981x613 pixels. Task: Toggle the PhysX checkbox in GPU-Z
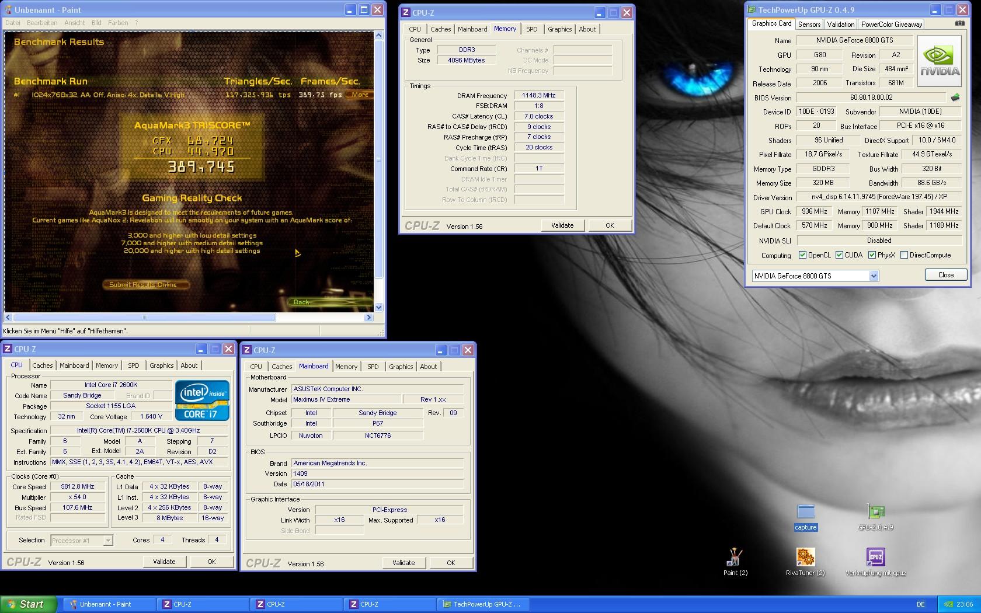(872, 255)
